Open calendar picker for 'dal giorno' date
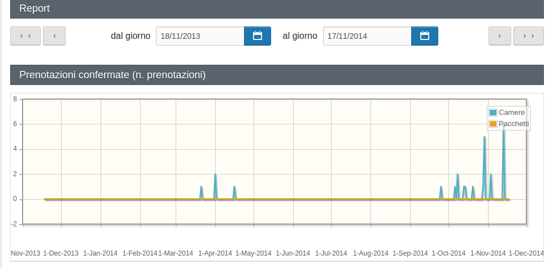Image resolution: width=549 pixels, height=268 pixels. pyautogui.click(x=258, y=36)
